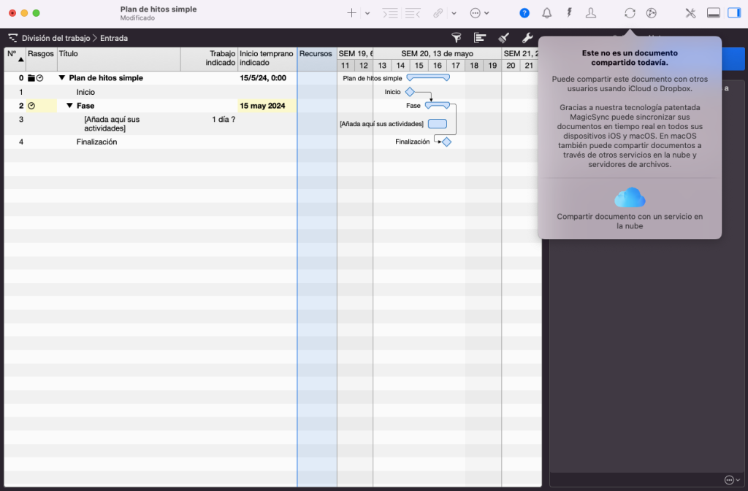Click the indent row icon in the toolbar
The width and height of the screenshot is (748, 491).
click(x=390, y=12)
